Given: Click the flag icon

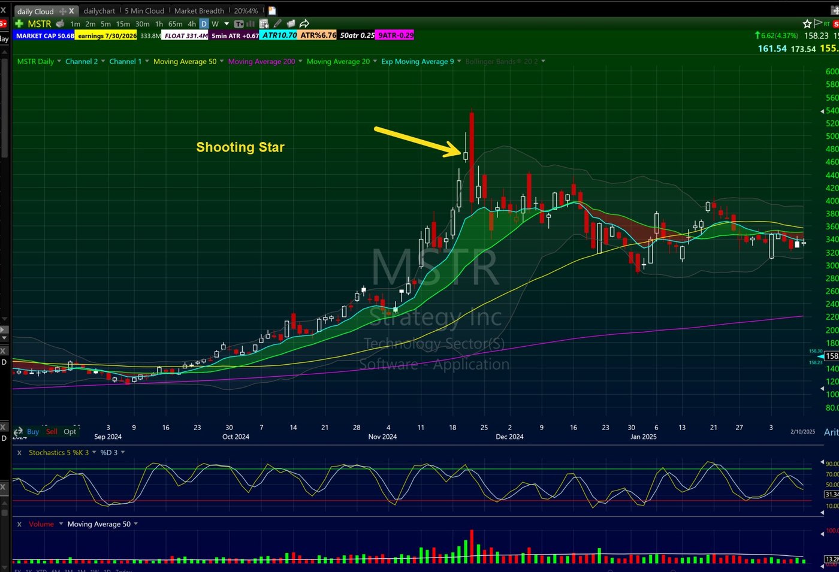Looking at the screenshot, I should click(817, 23).
